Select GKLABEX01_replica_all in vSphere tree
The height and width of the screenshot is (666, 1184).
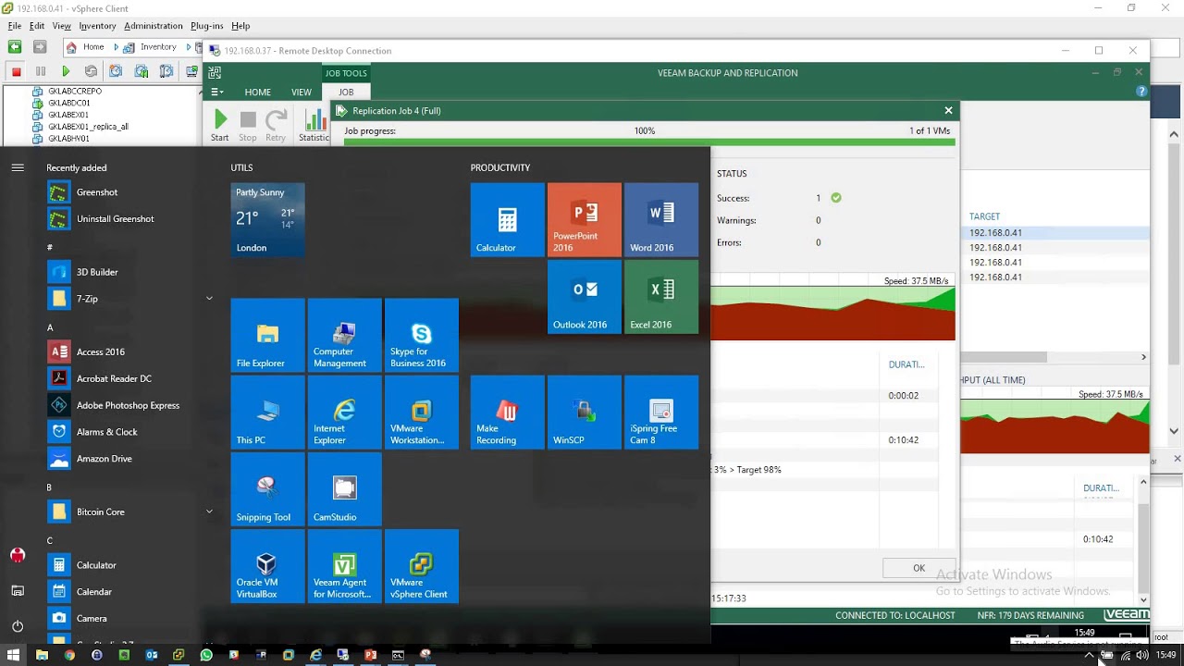88,127
